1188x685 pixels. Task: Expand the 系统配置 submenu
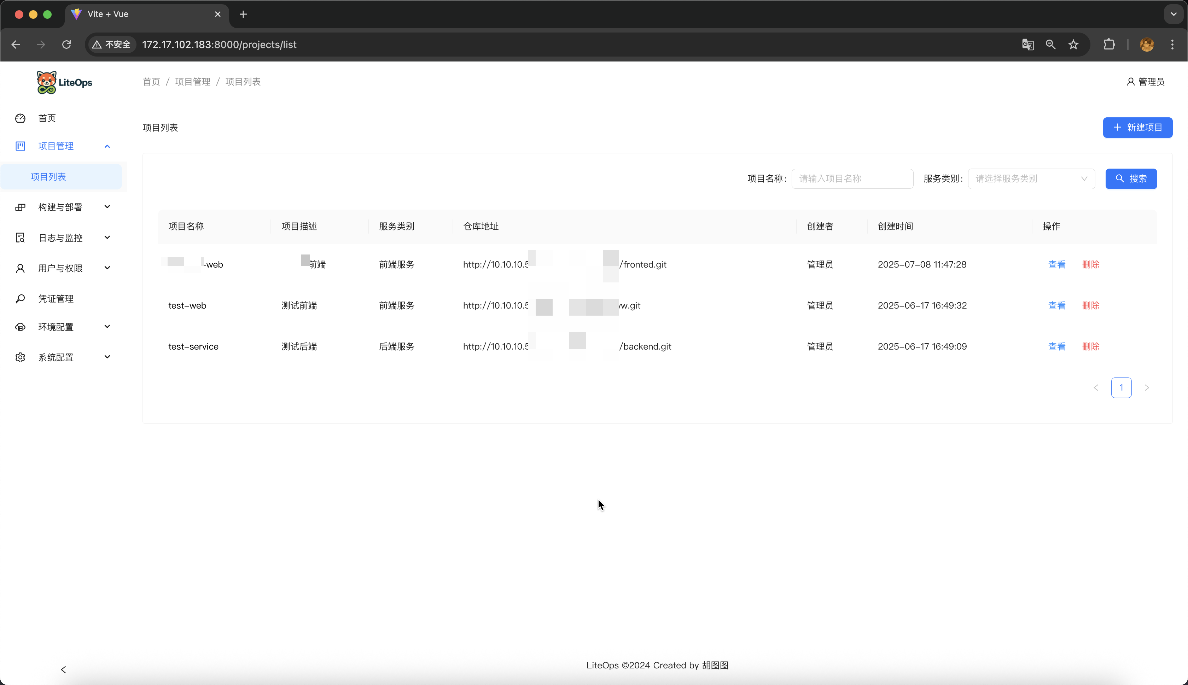pyautogui.click(x=107, y=357)
